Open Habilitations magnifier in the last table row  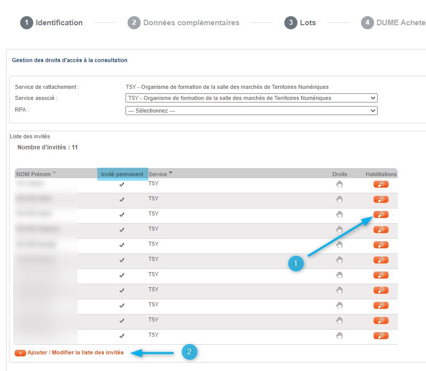point(381,336)
